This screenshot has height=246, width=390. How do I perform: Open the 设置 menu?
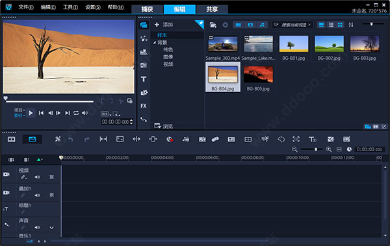tap(93, 7)
